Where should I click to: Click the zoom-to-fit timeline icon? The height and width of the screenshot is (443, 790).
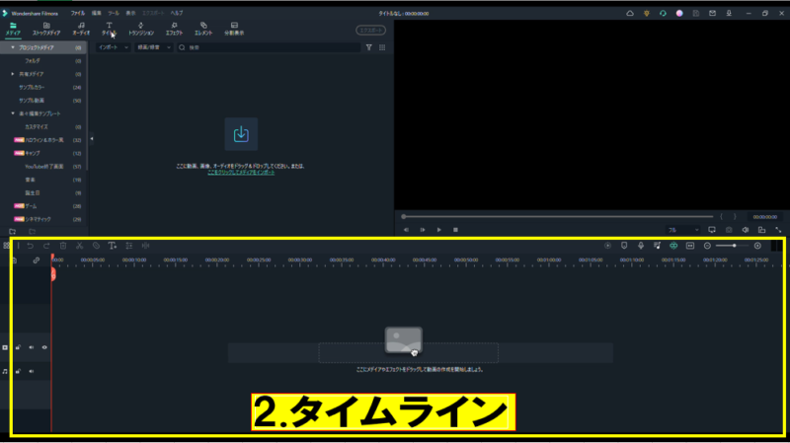tap(690, 246)
